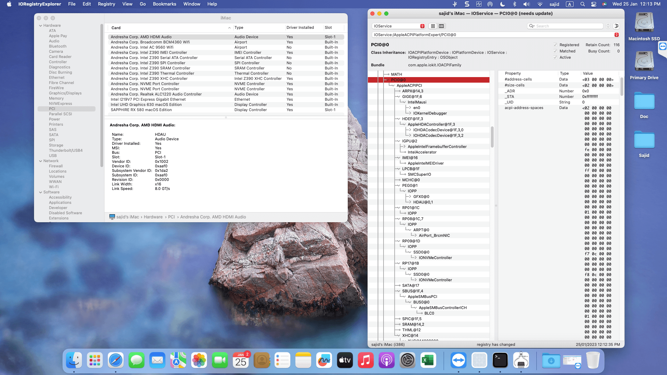The width and height of the screenshot is (667, 375).
Task: Open the File menu
Action: pos(72,4)
